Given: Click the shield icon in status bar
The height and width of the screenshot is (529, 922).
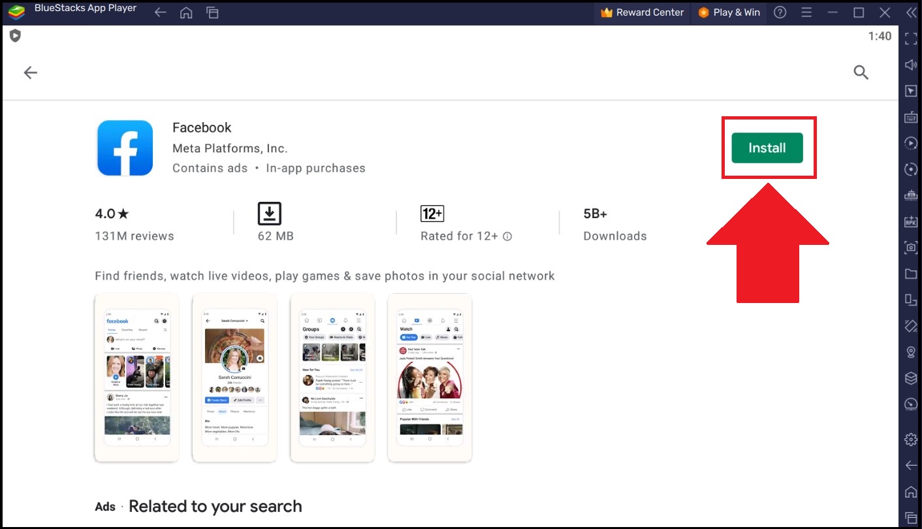Looking at the screenshot, I should pyautogui.click(x=15, y=36).
